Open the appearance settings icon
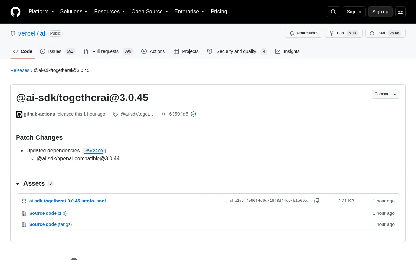The image size is (416, 260). (400, 12)
